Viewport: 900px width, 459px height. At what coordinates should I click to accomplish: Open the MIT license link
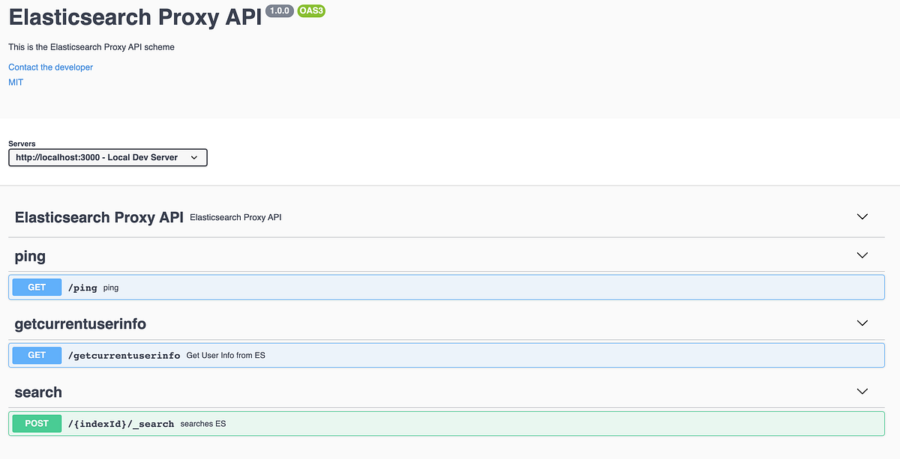tap(15, 82)
